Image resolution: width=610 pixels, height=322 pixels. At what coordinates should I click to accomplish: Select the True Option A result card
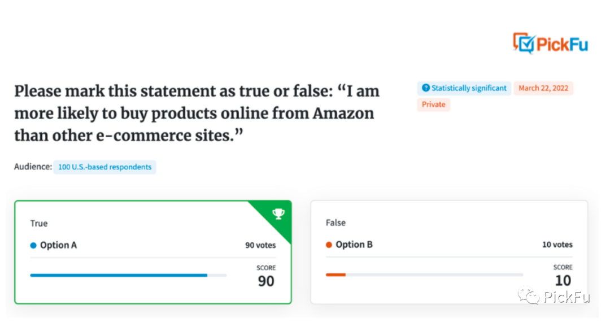(x=152, y=252)
